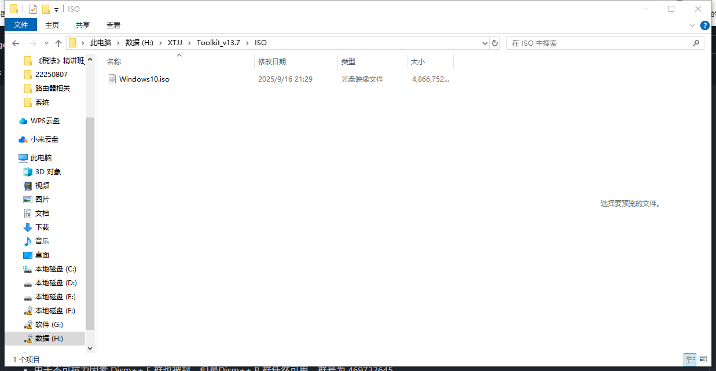Open 小米云盘 in the sidebar
This screenshot has height=371, width=716.
point(44,139)
